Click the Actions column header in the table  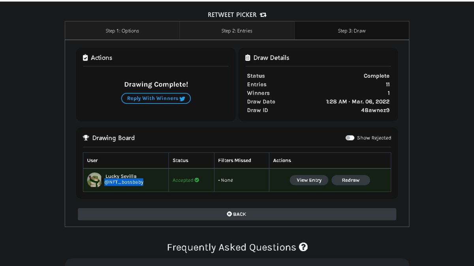tap(282, 160)
